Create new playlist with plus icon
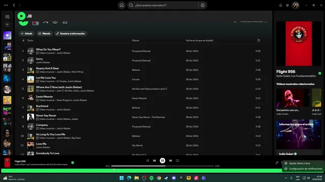Viewport: 325px width, 182px height. coord(7,25)
